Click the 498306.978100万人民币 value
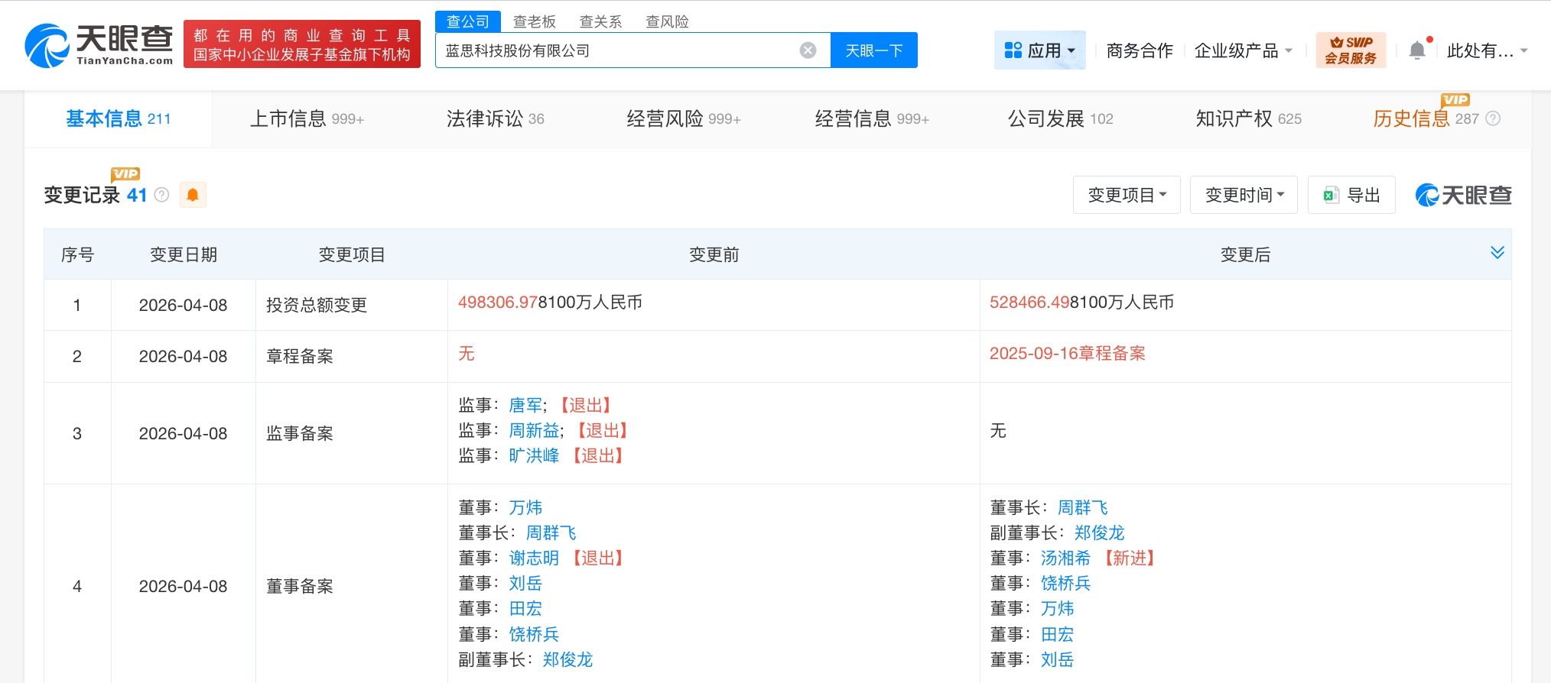 click(550, 302)
